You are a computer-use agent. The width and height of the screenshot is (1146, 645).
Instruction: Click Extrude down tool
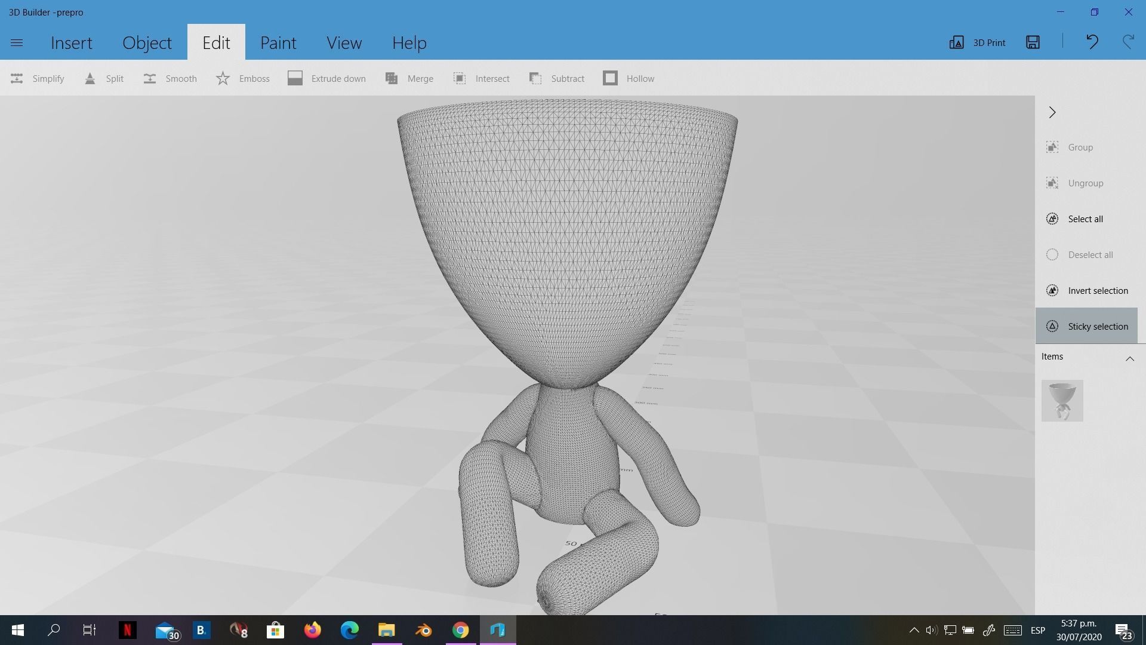coord(326,78)
